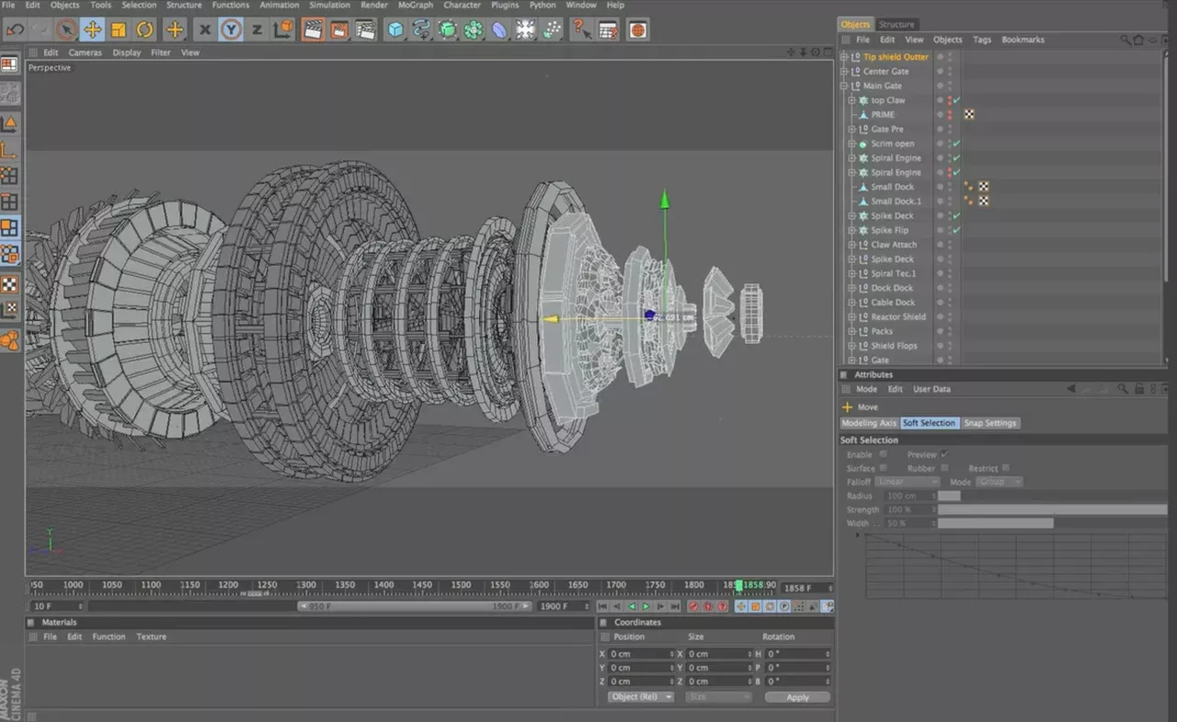Activate the Scale tool
Screen dimensions: 1177x722
118,29
